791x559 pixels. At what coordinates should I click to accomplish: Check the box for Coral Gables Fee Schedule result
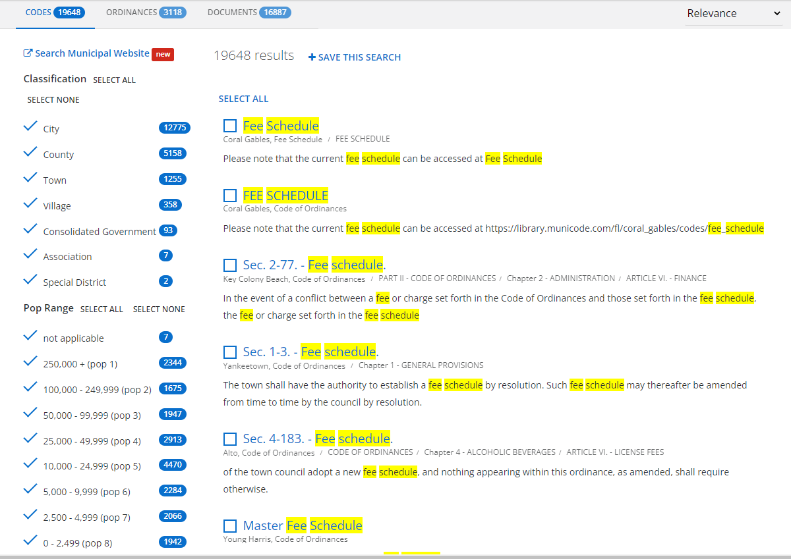click(x=230, y=126)
